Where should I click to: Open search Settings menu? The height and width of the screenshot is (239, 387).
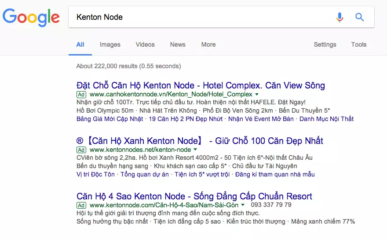coord(325,44)
